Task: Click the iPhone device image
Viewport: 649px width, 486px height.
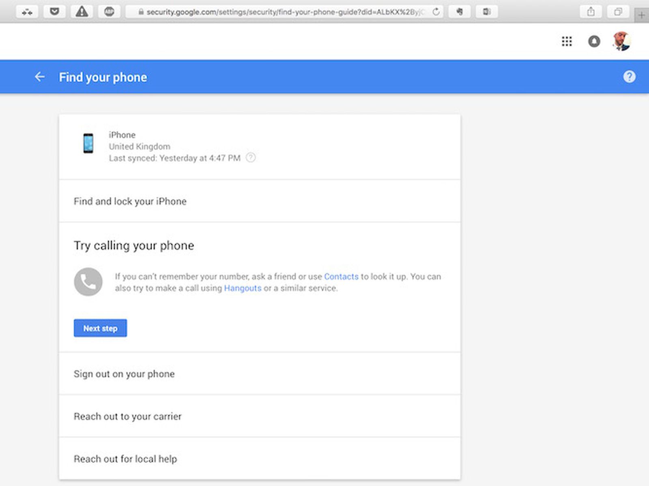Action: pyautogui.click(x=88, y=143)
